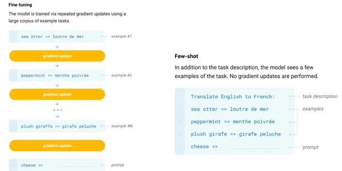Screen dimensions: 342x171
Task: Click the down arrow below sea otter example
Action: tap(57, 47)
